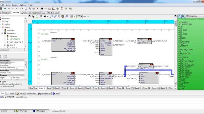Switch to Row View tab

click(33, 88)
